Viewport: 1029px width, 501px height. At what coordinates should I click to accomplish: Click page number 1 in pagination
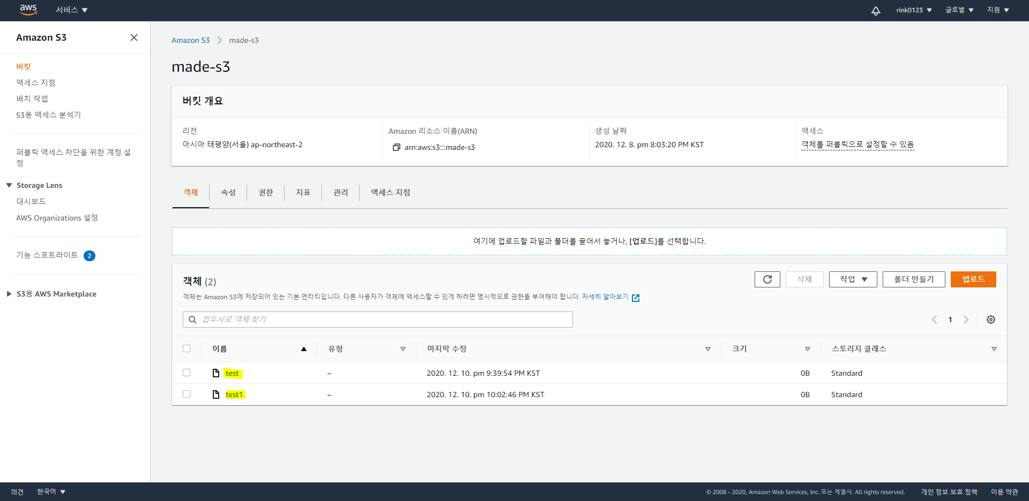coord(950,320)
